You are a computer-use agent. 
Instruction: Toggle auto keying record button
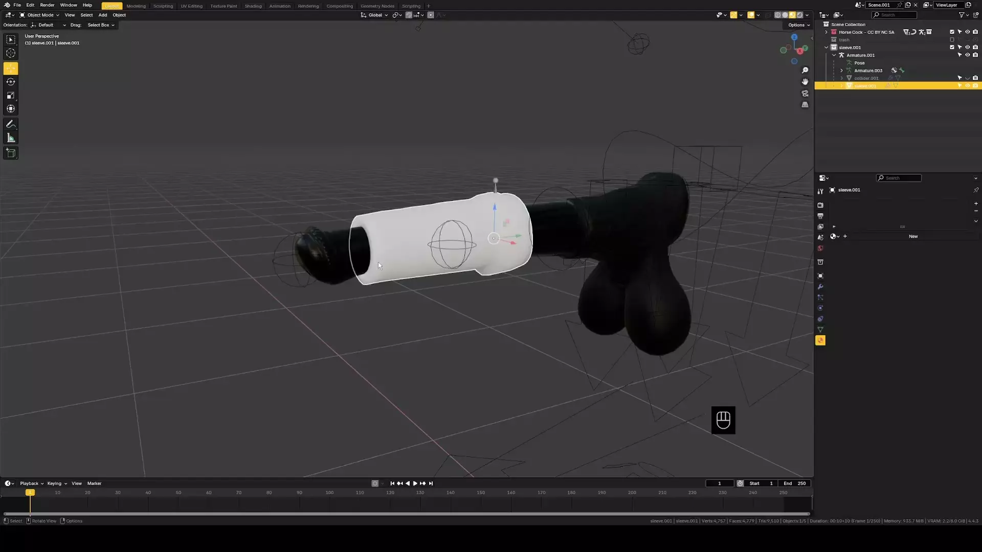375,484
